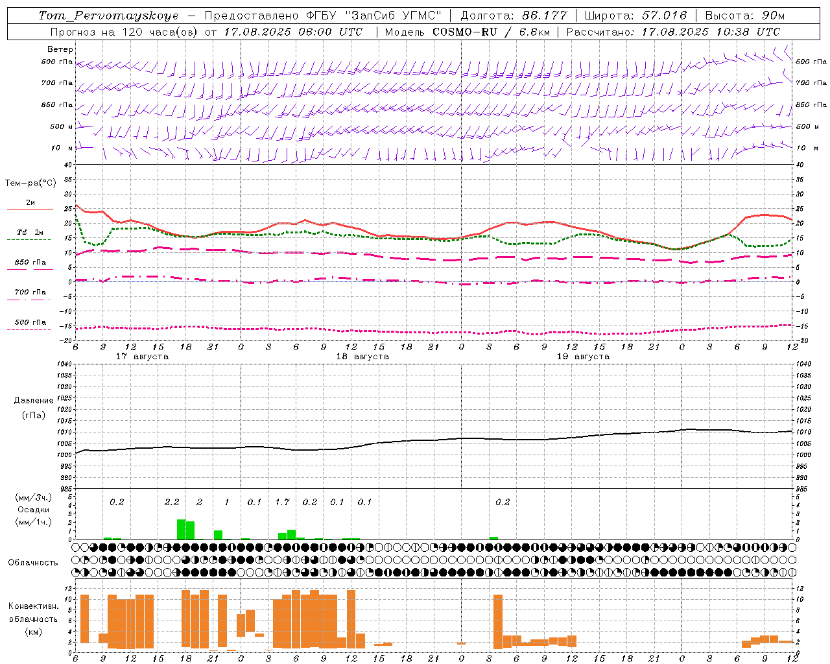
Task: Click the tallest green precipitation bar
Action: [181, 529]
